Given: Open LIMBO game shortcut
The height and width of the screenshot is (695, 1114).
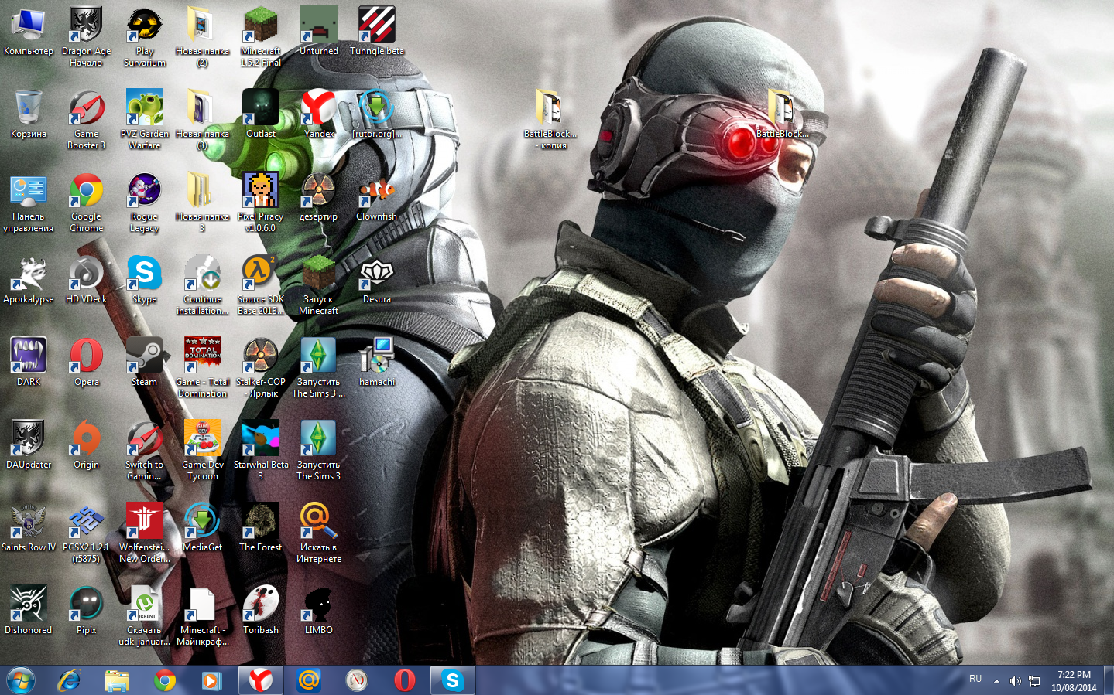Looking at the screenshot, I should pos(319,610).
